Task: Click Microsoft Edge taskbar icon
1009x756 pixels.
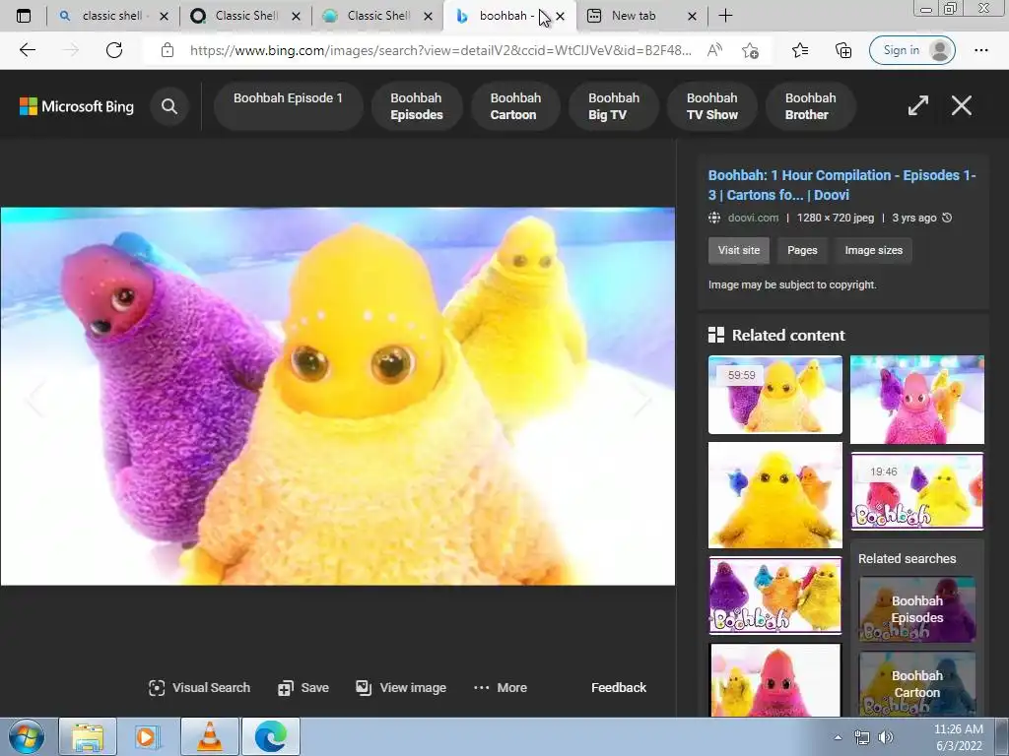Action: coord(270,736)
